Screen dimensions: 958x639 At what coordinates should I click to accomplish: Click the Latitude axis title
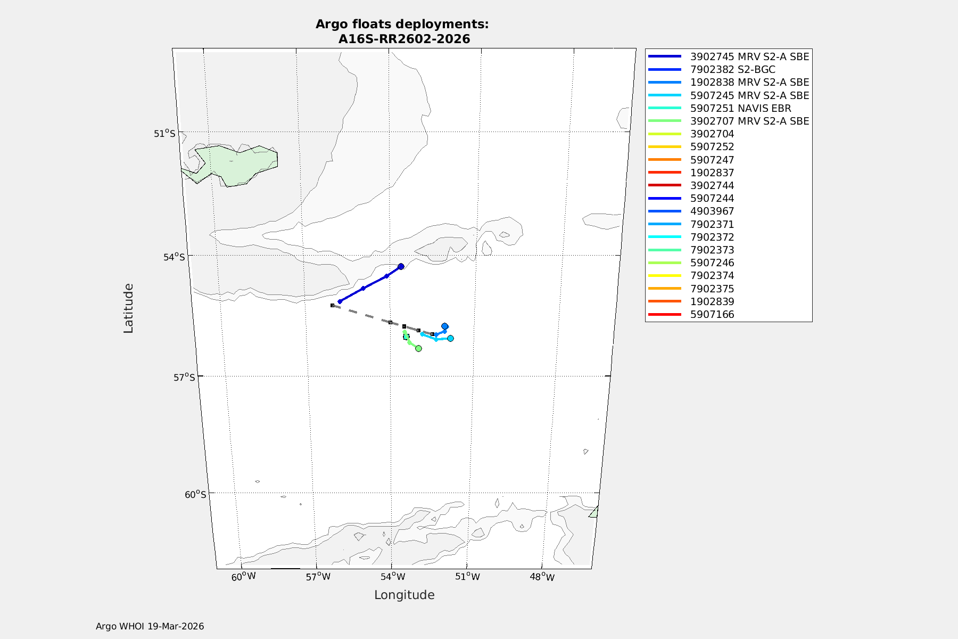point(128,308)
